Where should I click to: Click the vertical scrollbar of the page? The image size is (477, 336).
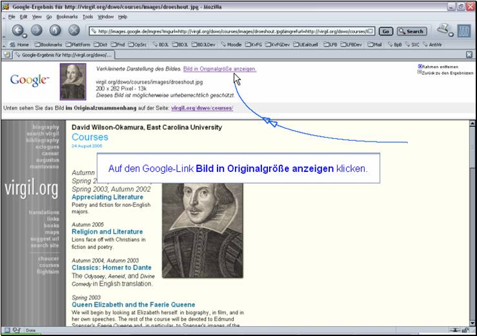click(x=472, y=226)
